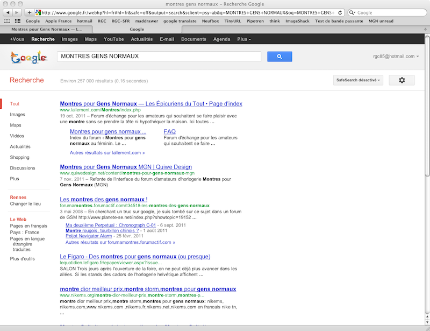This screenshot has height=331, width=430.
Task: Open Agenda in the black navigation bar
Action: pos(221,39)
